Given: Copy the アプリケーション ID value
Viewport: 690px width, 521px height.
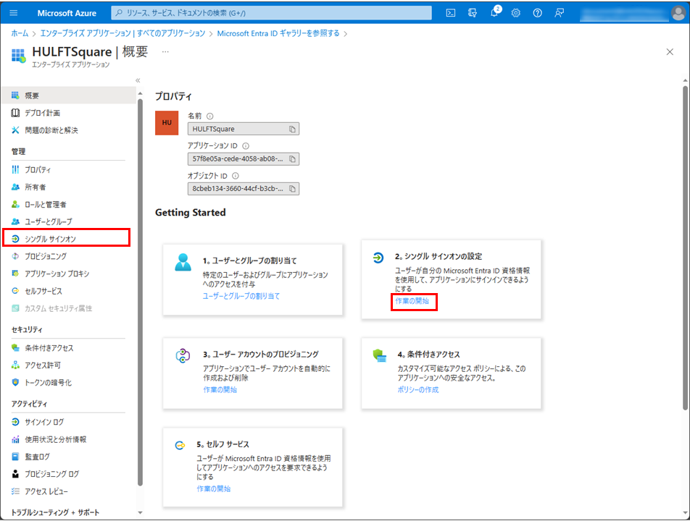Looking at the screenshot, I should (293, 159).
